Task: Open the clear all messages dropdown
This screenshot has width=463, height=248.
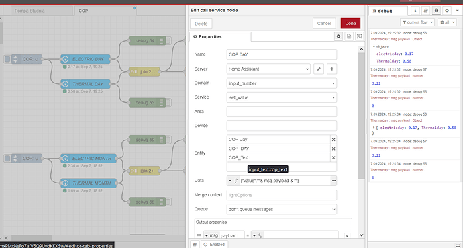Action: tap(447, 22)
